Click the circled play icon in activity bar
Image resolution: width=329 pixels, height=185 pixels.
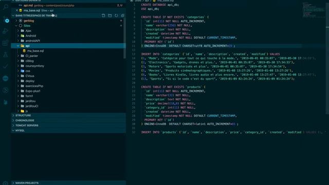[x=6, y=90]
